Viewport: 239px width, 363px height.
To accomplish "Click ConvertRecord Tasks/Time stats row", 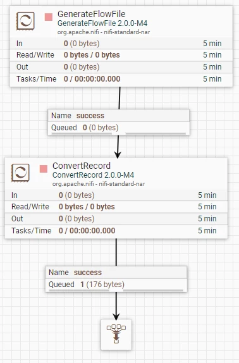I will (x=116, y=231).
